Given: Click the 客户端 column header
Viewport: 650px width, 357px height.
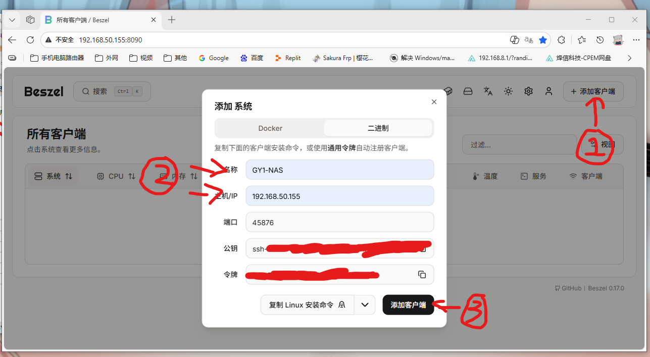Looking at the screenshot, I should pyautogui.click(x=586, y=176).
